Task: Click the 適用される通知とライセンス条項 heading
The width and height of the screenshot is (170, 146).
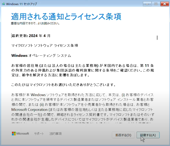Action: coord(66,17)
